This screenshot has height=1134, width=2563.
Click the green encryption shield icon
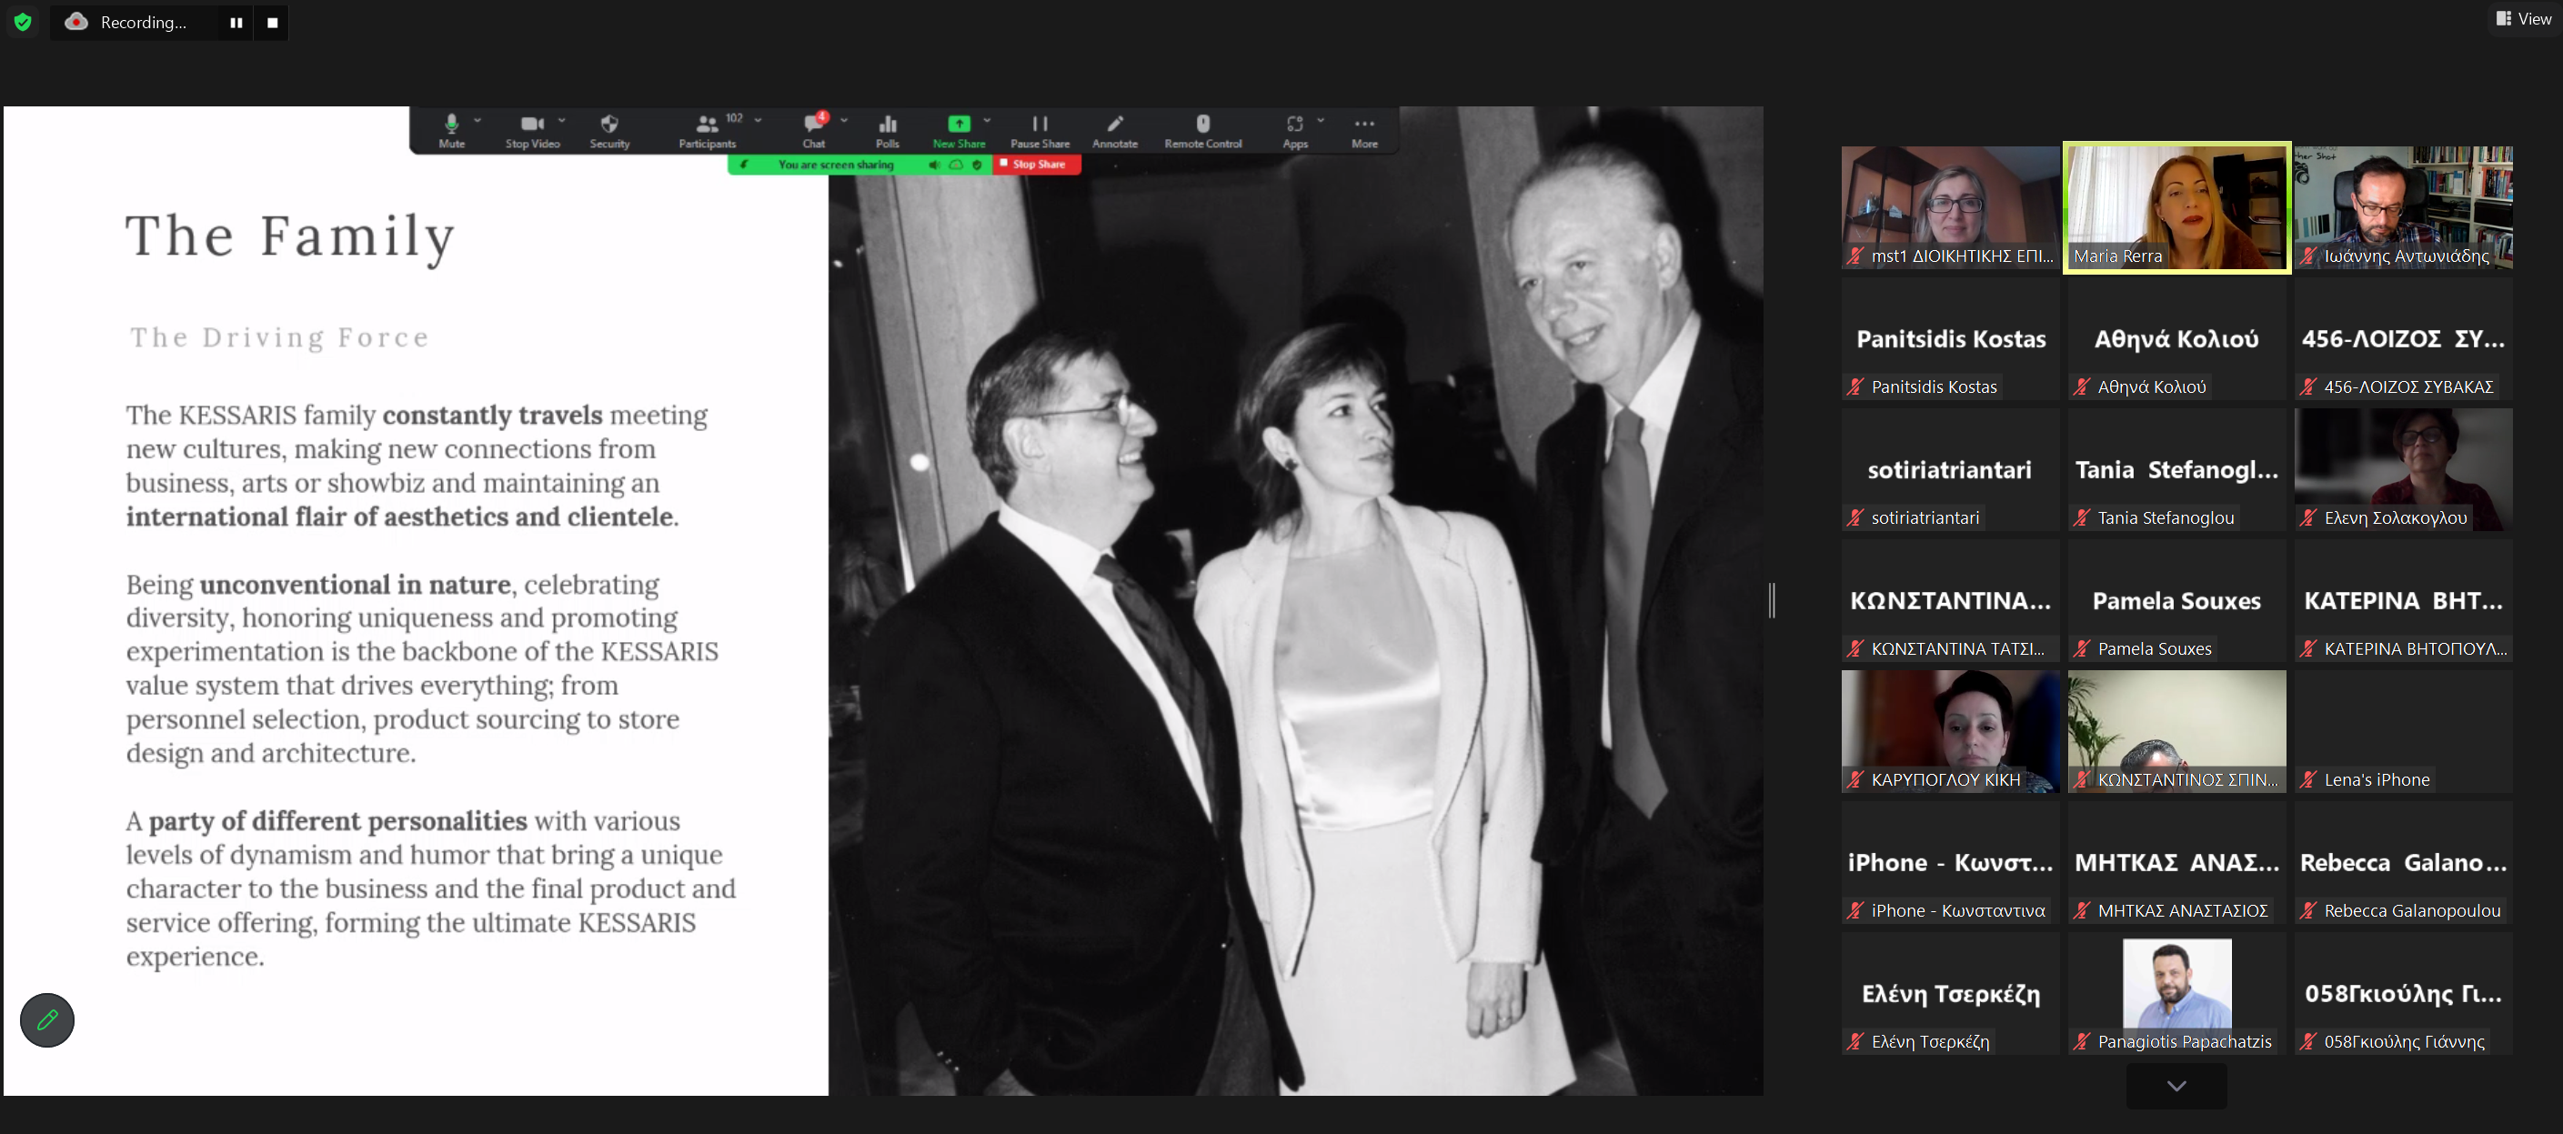[x=23, y=22]
